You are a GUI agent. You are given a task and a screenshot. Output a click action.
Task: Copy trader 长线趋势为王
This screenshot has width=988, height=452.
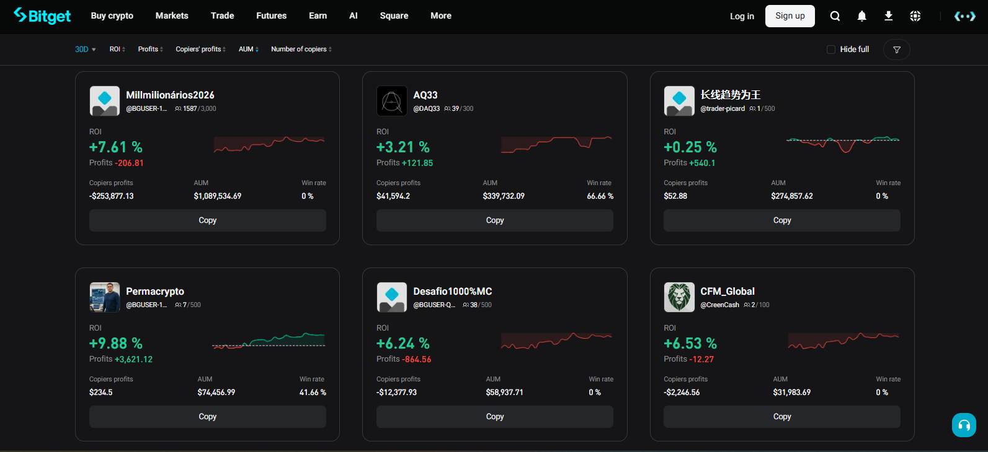pos(782,220)
